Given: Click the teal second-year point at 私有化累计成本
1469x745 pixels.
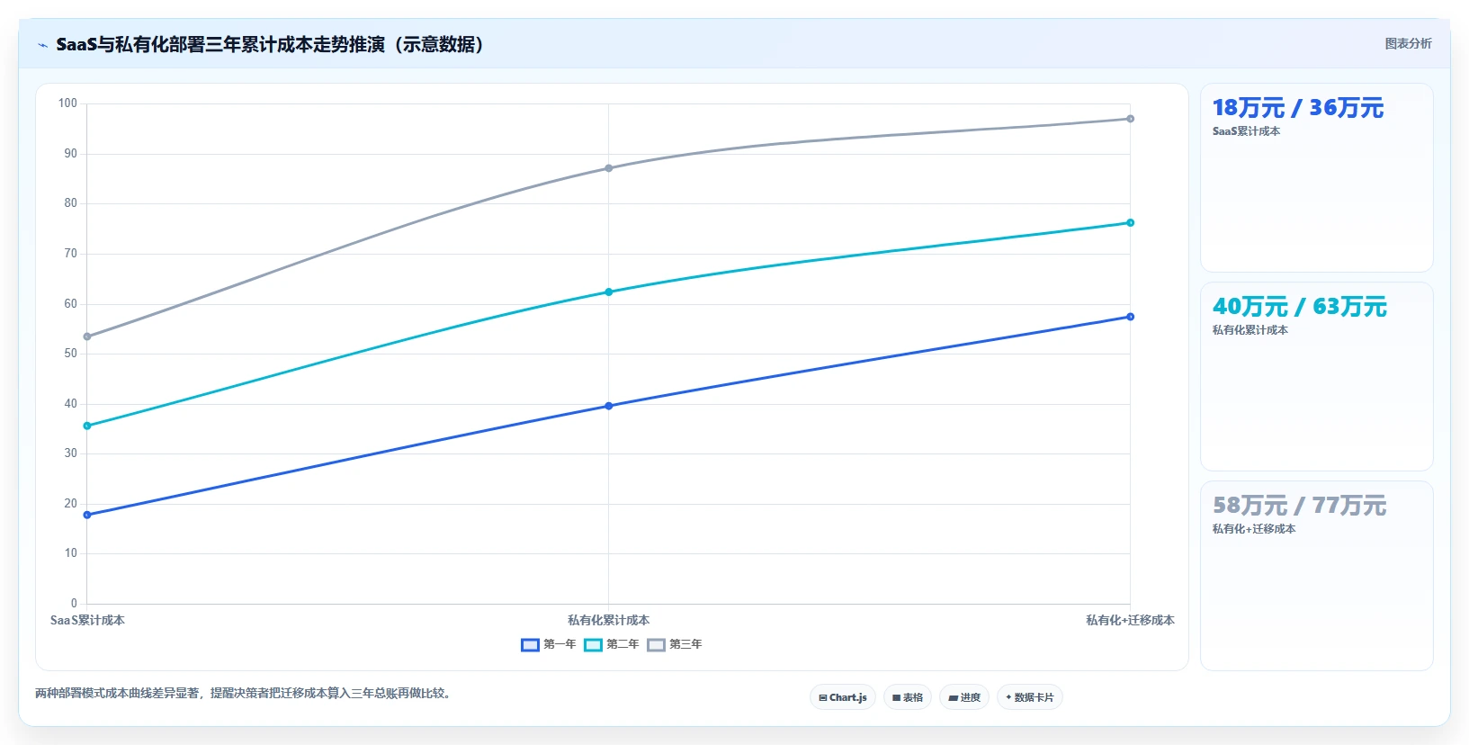Looking at the screenshot, I should pos(609,292).
